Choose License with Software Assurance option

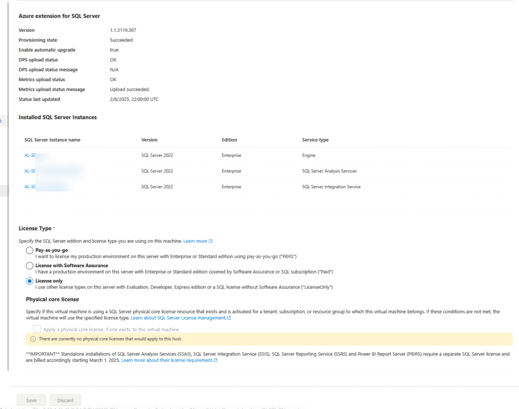click(x=29, y=266)
